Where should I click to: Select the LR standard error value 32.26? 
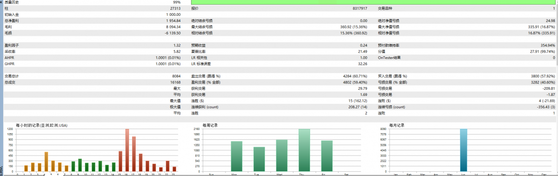pyautogui.click(x=363, y=64)
